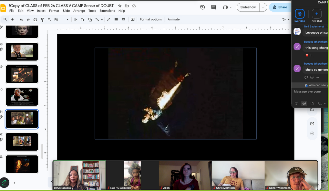Viewport: 329px width, 191px height.
Task: Click the Print icon
Action: coord(35,19)
